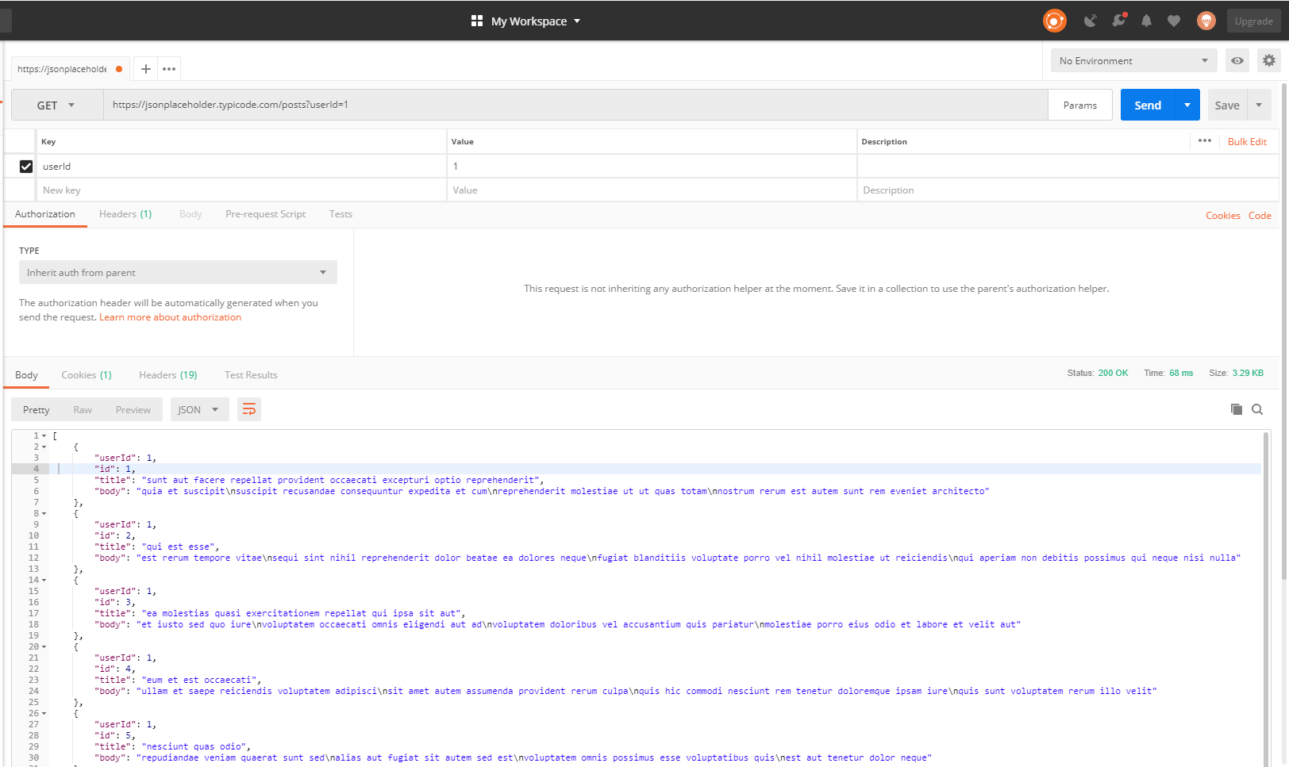Open Postman settings via the gear icon
The width and height of the screenshot is (1289, 767).
coord(1268,59)
